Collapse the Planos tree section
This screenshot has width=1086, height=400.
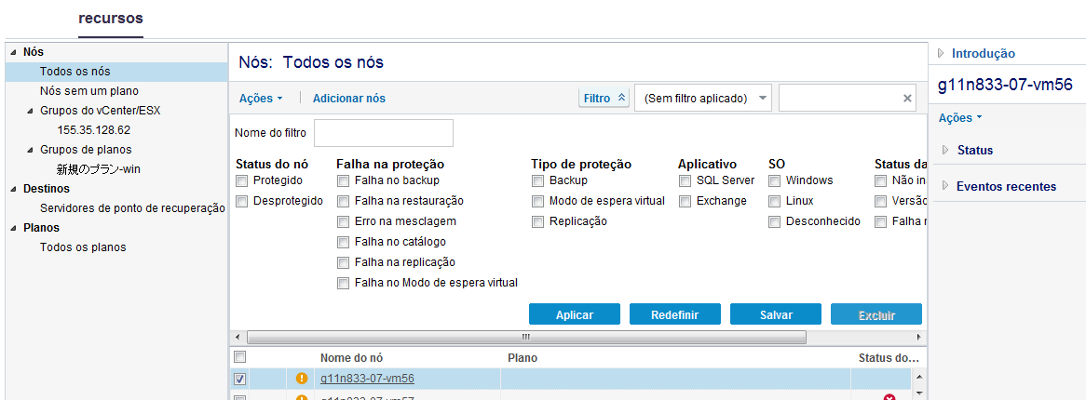pyautogui.click(x=14, y=228)
